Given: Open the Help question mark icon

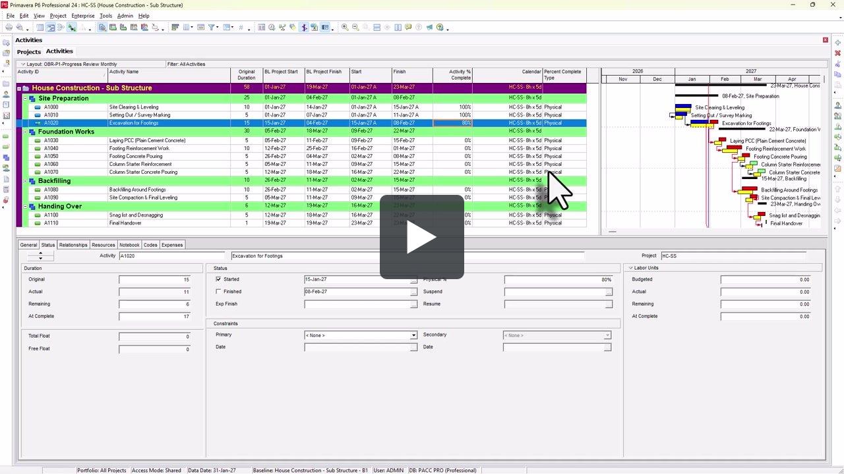Looking at the screenshot, I should click(440, 28).
